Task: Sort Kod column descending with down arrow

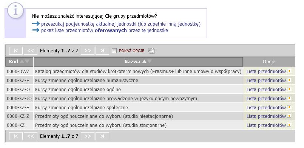Action: (x=27, y=61)
